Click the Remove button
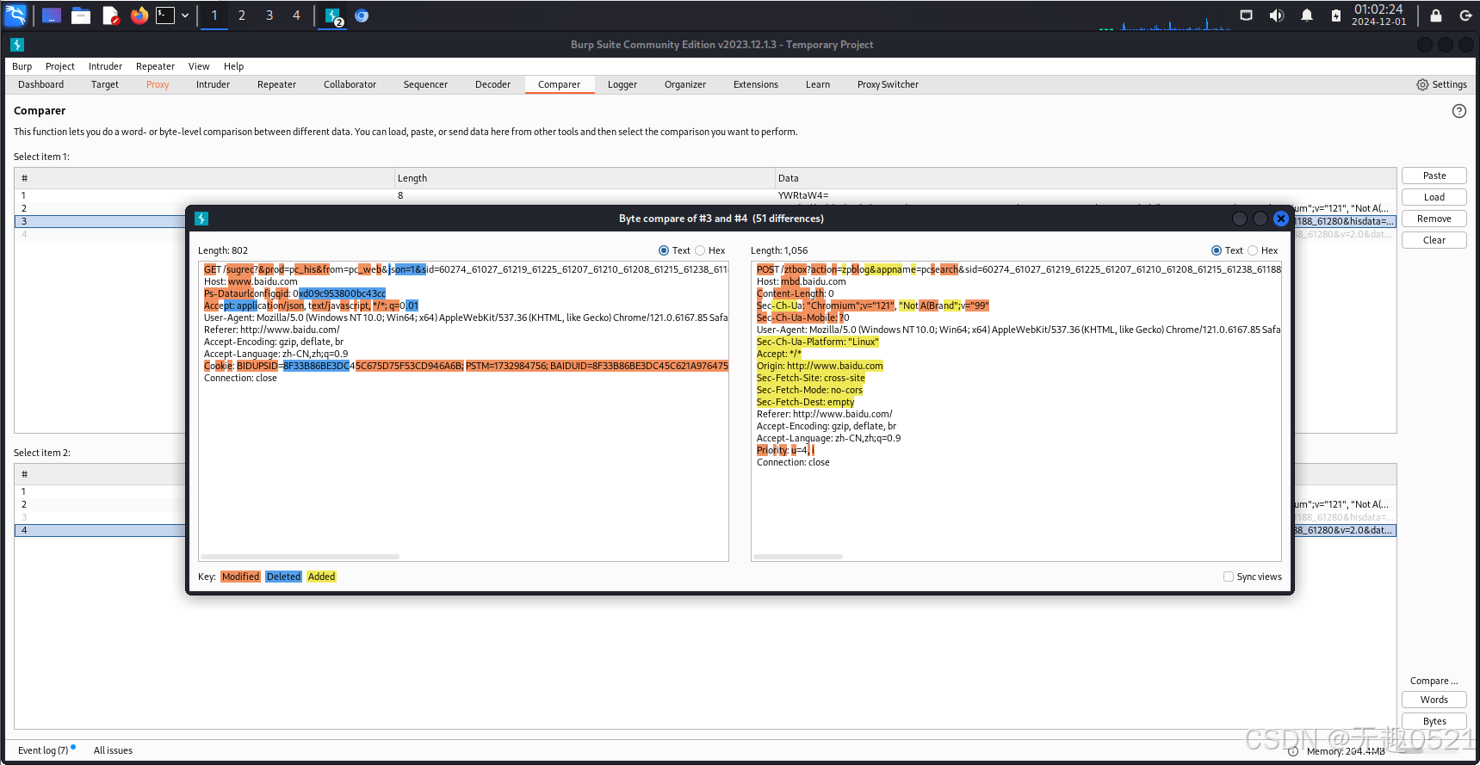Viewport: 1480px width, 765px height. click(x=1434, y=219)
